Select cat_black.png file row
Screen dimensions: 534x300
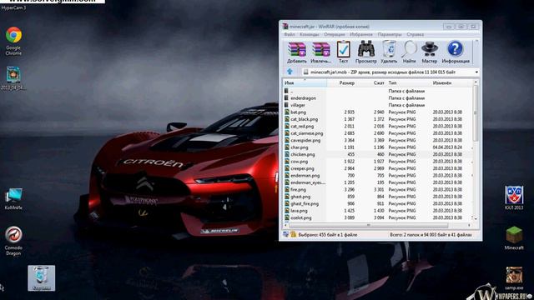coord(378,119)
